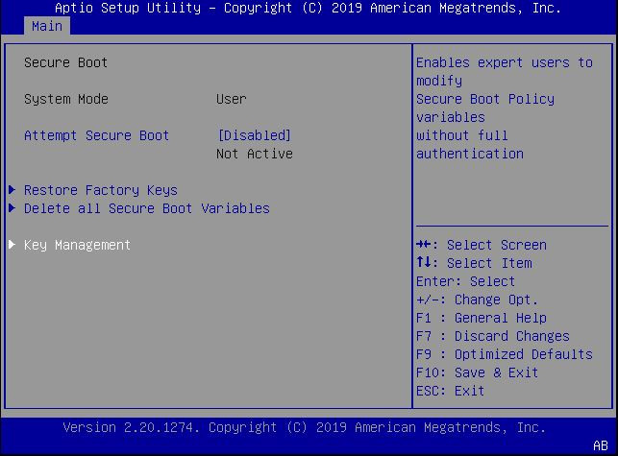Click the System Mode User value
This screenshot has height=456, width=618.
click(231, 99)
